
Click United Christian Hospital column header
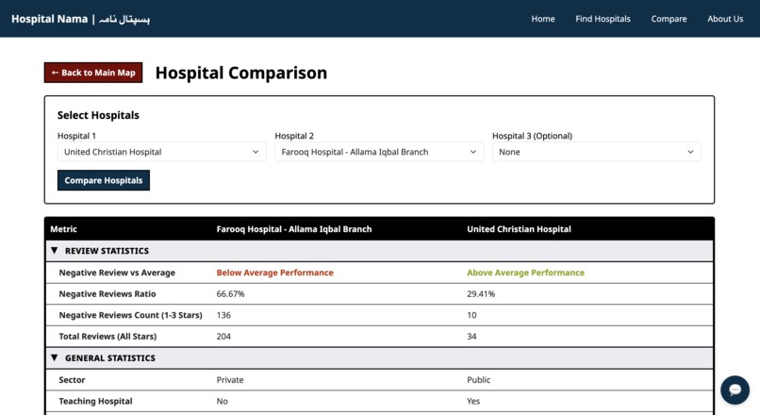pyautogui.click(x=519, y=229)
